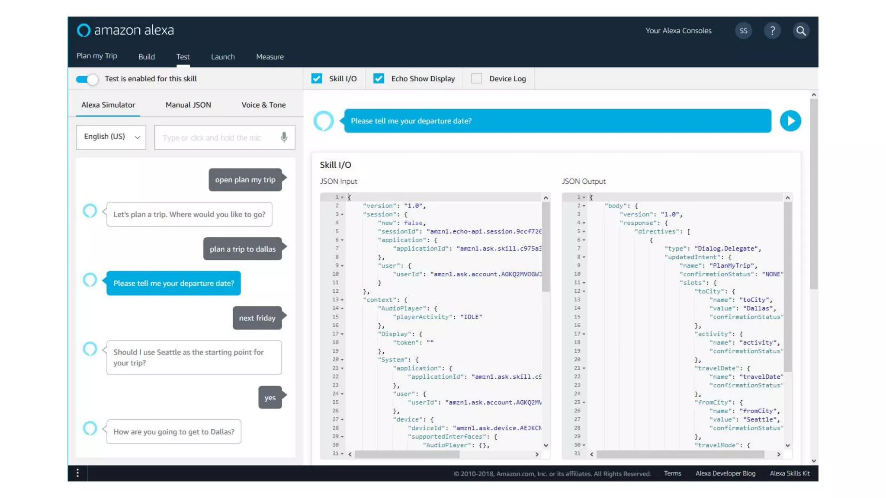886x498 pixels.
Task: Open the Build tab
Action: [147, 57]
